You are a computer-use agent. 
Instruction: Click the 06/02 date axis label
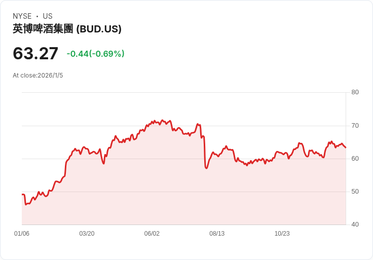click(x=152, y=234)
